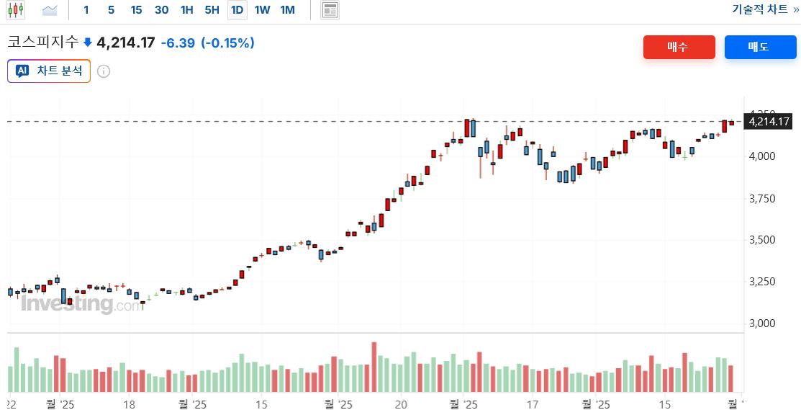801x415 pixels.
Task: Click the info icon beside 차트 분석
Action: [x=104, y=71]
